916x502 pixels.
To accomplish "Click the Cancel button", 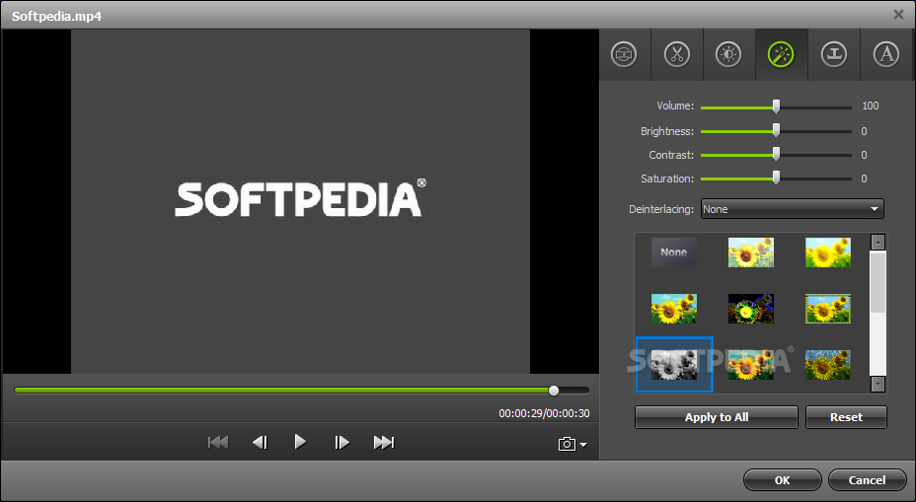I will (867, 480).
